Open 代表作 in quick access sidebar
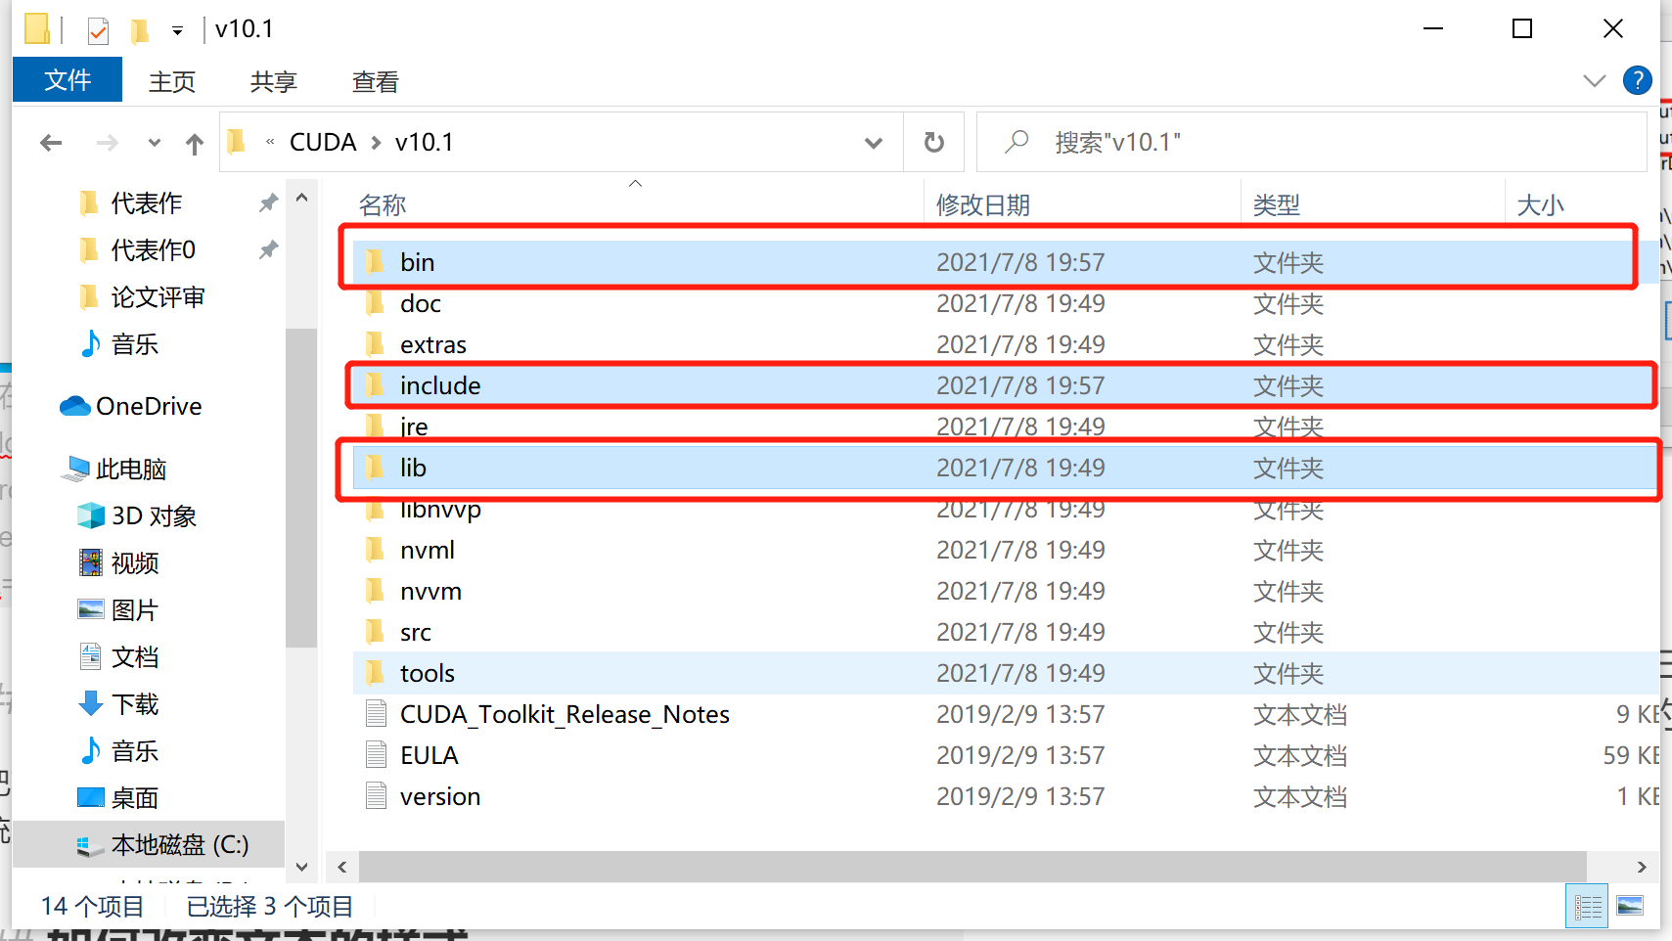 146,202
